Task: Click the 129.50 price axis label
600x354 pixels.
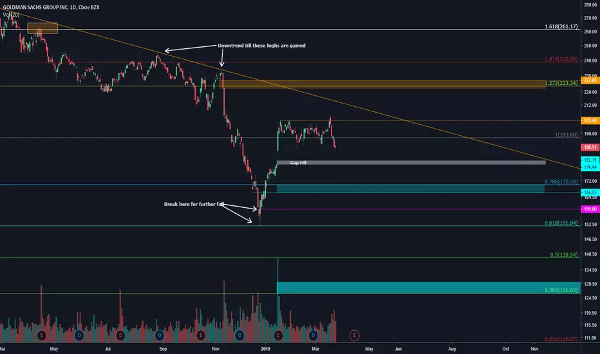Action: pyautogui.click(x=590, y=284)
